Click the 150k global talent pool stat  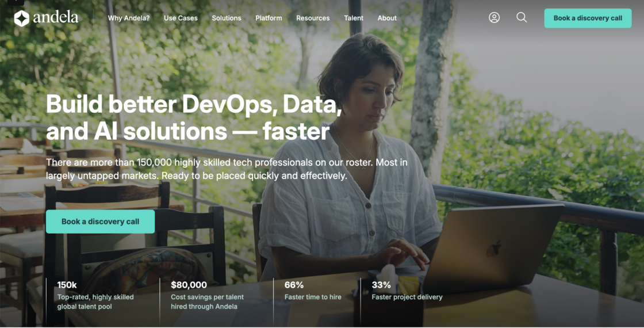(95, 296)
